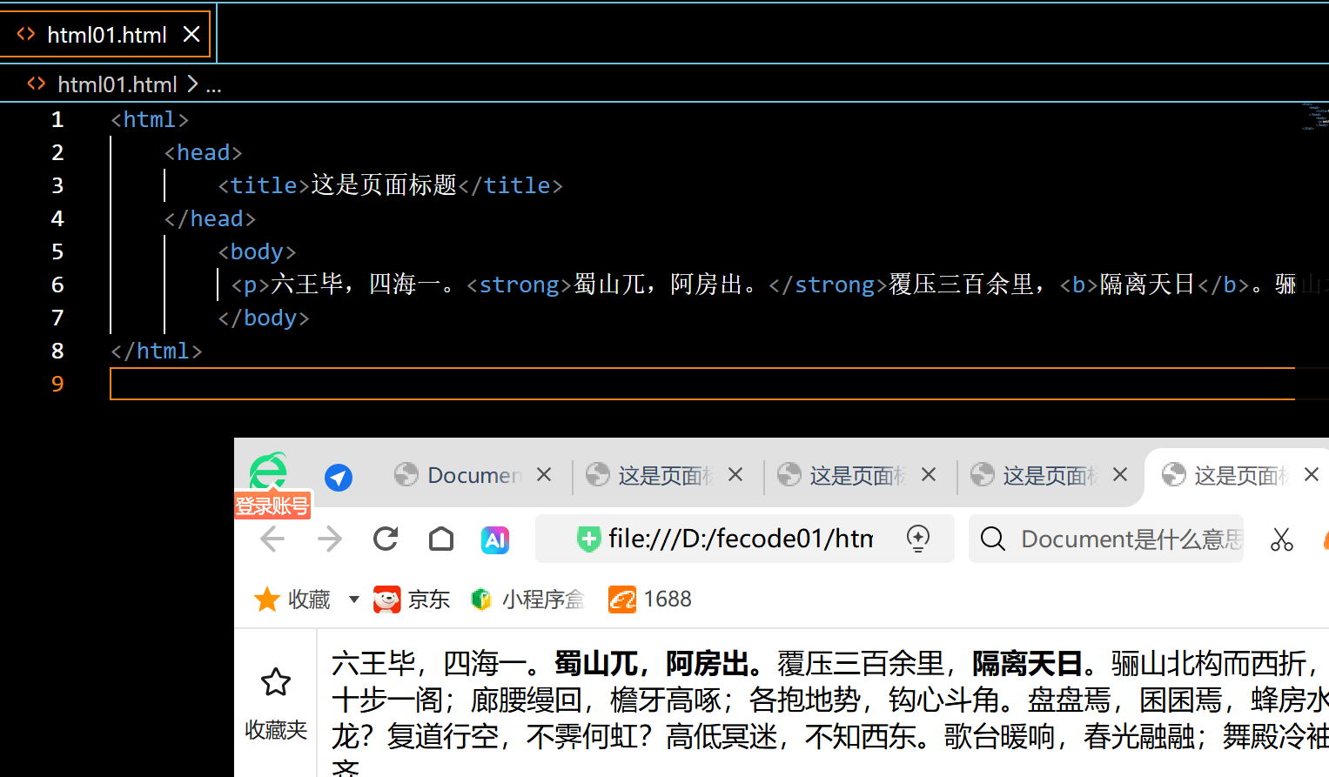Click the 360 browser logo icon
The image size is (1329, 777).
pos(268,471)
